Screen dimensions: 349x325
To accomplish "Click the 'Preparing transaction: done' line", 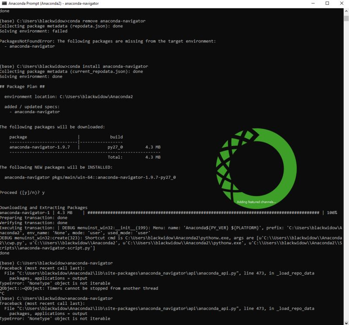I will tap(34, 218).
